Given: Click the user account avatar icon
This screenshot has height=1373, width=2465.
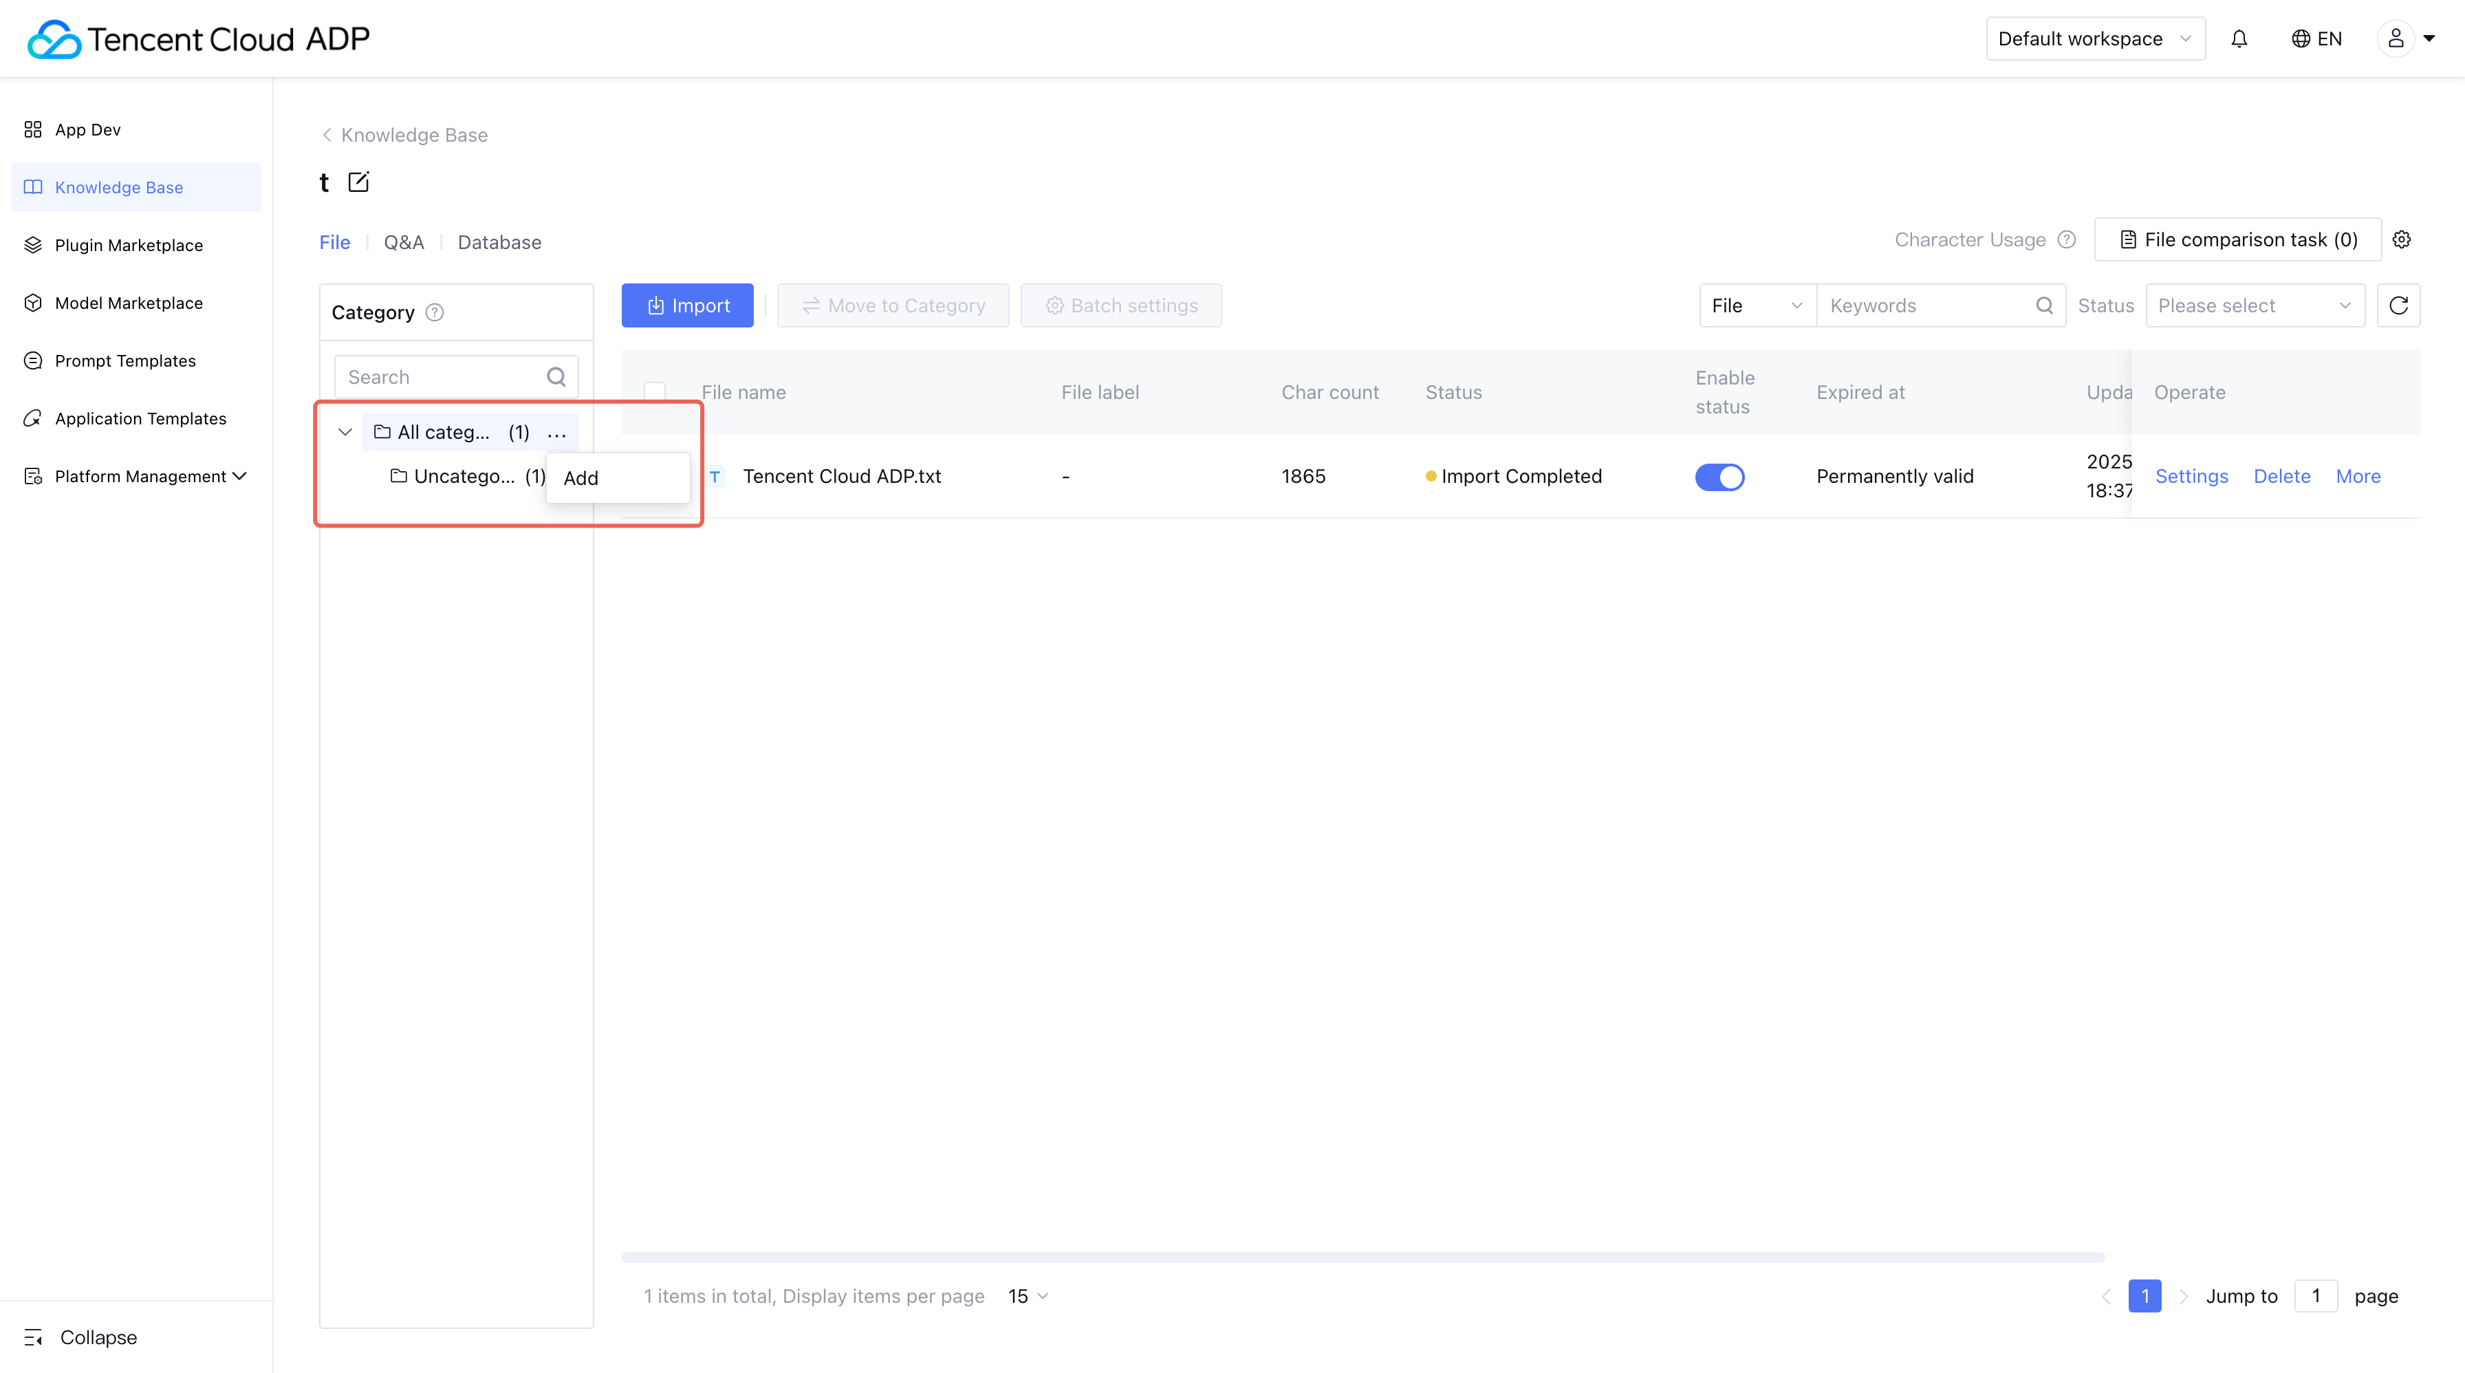Looking at the screenshot, I should click(2395, 39).
